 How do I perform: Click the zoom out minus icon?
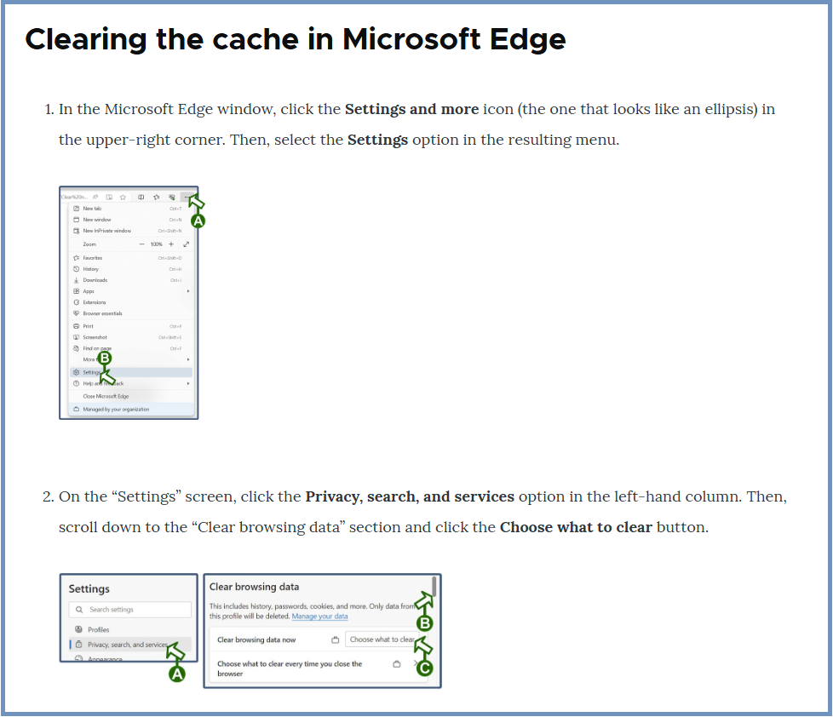point(142,244)
